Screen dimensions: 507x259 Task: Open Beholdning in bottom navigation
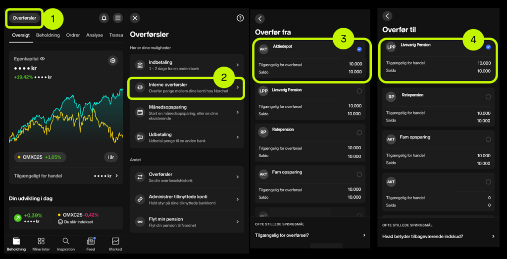16,244
